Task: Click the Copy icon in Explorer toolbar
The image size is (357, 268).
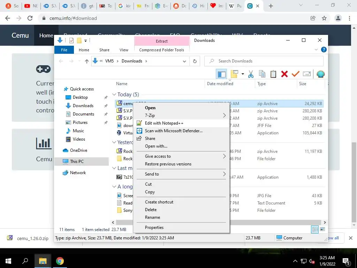Action: click(x=262, y=74)
